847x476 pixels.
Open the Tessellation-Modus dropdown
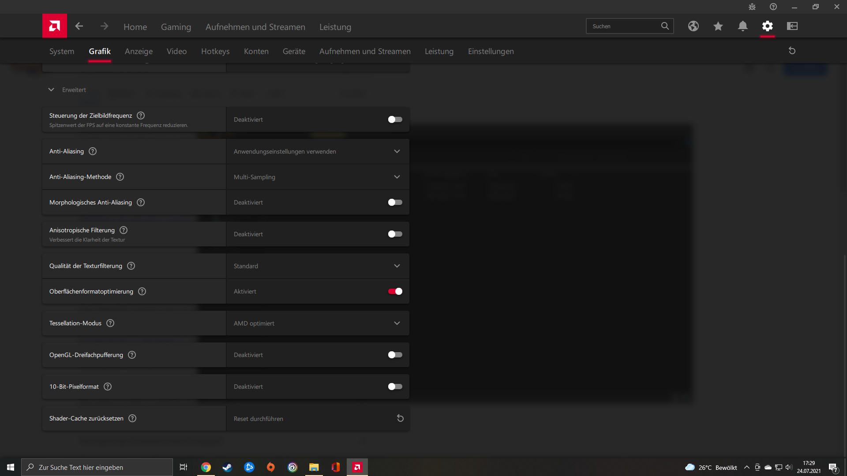(x=317, y=323)
